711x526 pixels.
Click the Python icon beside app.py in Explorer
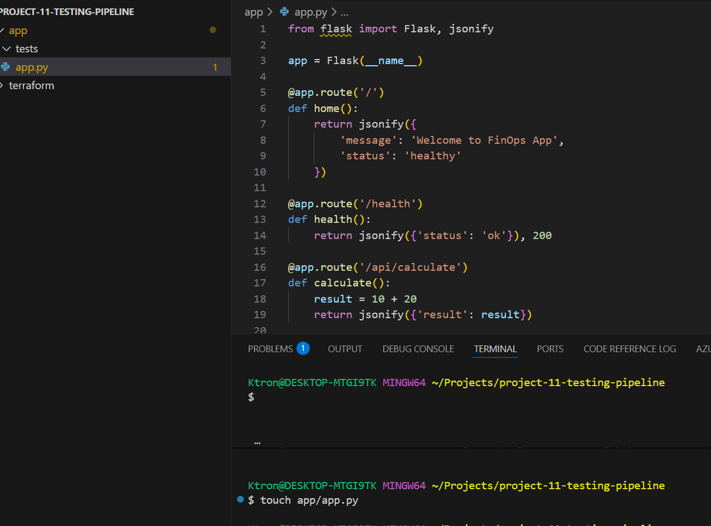tap(6, 67)
